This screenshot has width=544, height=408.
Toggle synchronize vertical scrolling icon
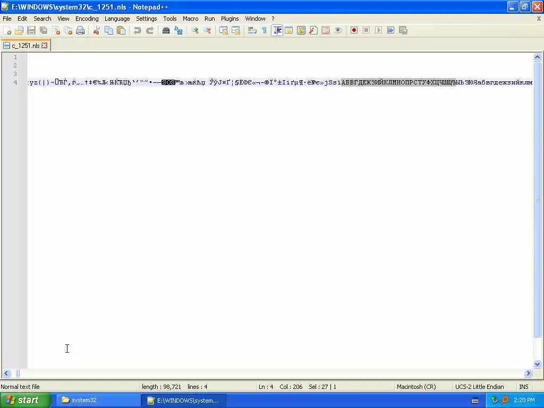[224, 30]
